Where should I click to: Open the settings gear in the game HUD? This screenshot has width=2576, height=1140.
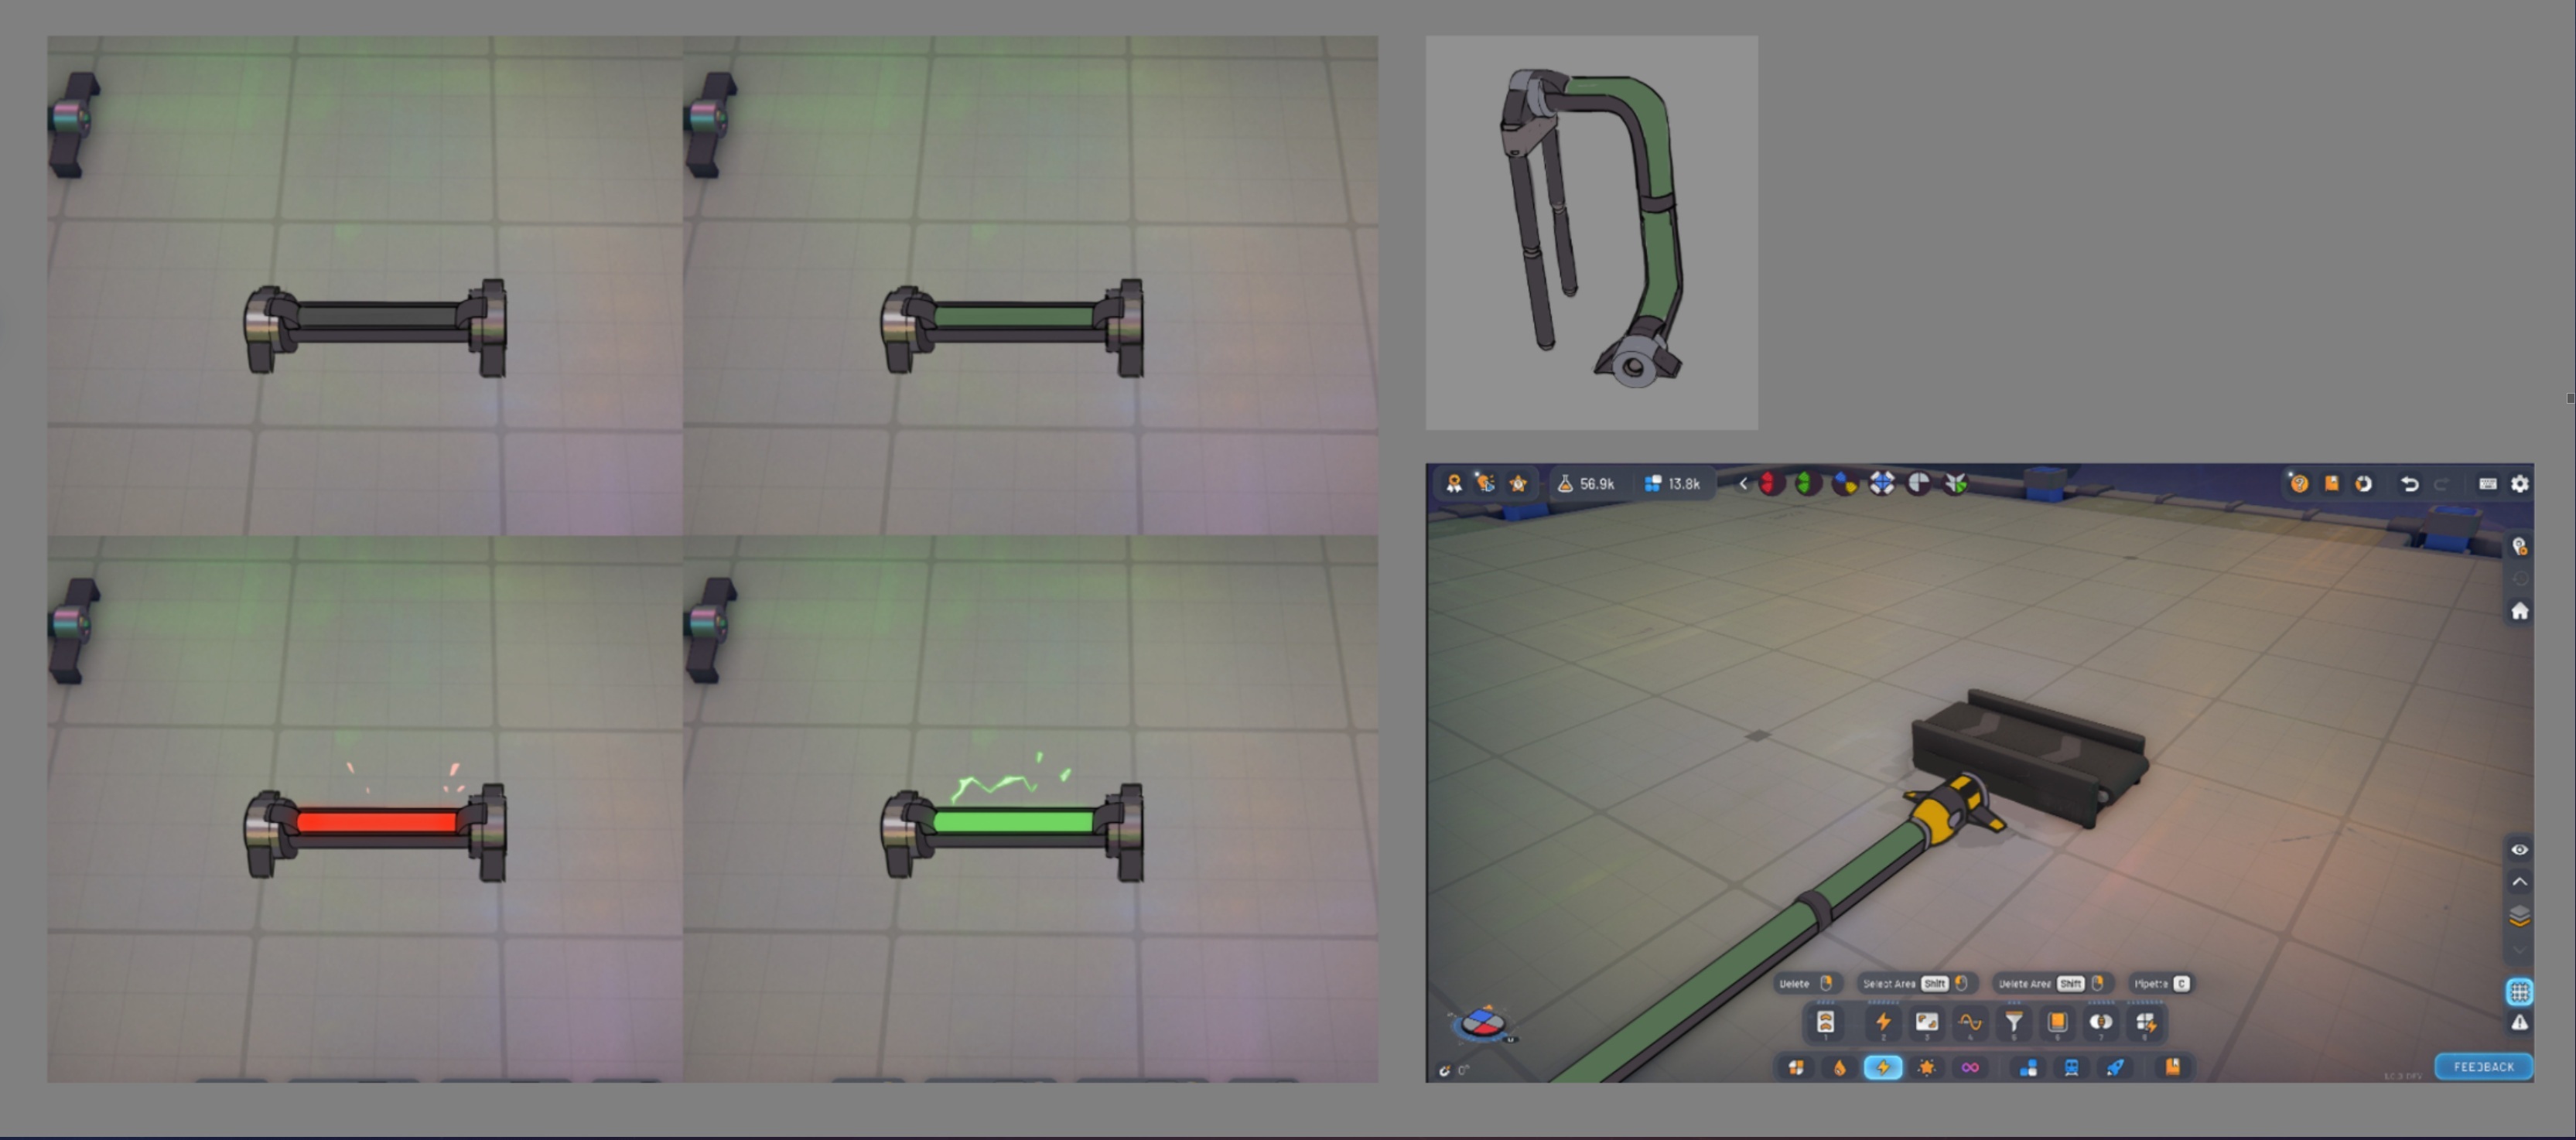(2520, 484)
